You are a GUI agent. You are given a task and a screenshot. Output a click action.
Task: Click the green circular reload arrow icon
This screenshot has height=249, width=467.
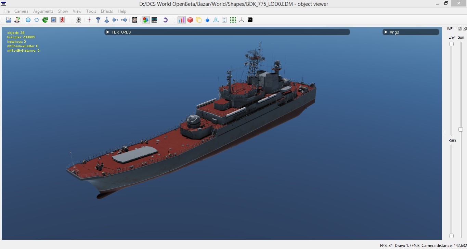coord(45,20)
